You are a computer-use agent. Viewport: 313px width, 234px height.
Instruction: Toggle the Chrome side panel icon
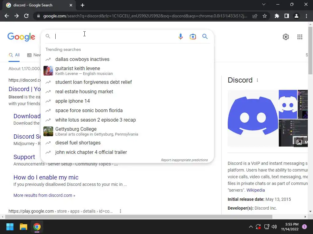tap(286, 16)
